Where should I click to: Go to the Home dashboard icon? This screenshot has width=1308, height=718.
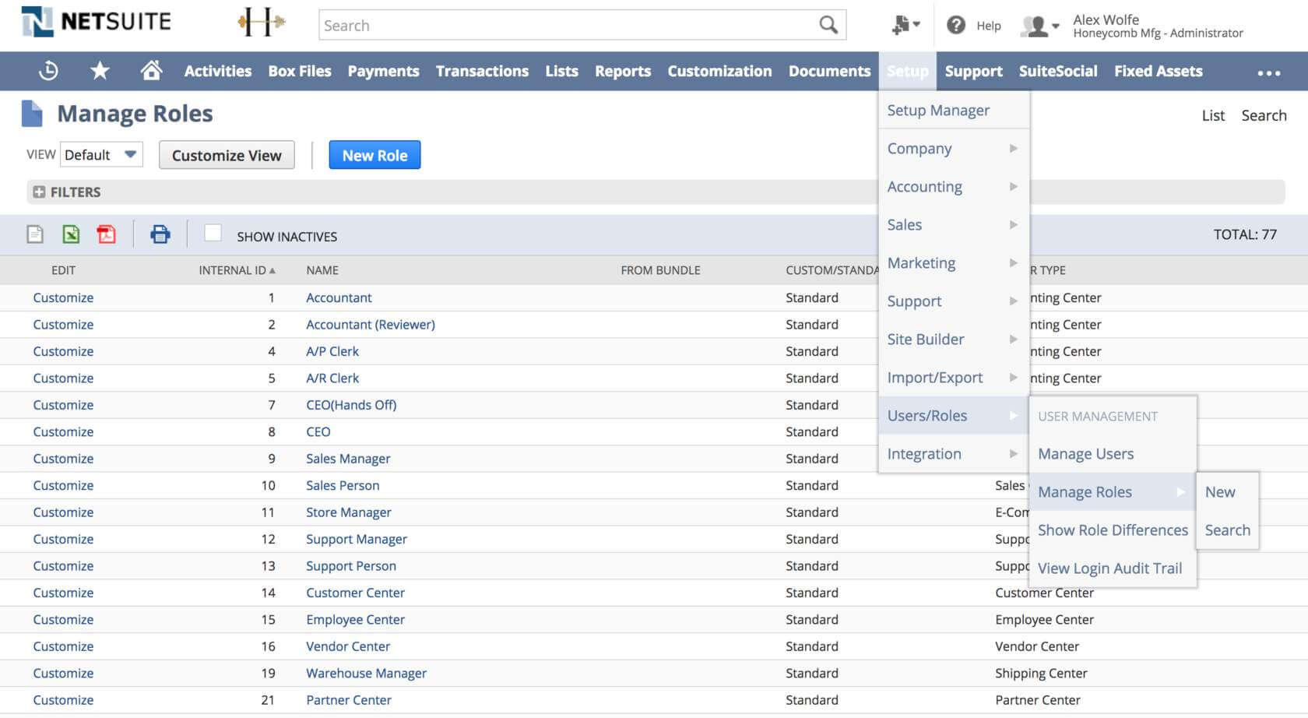pos(151,71)
